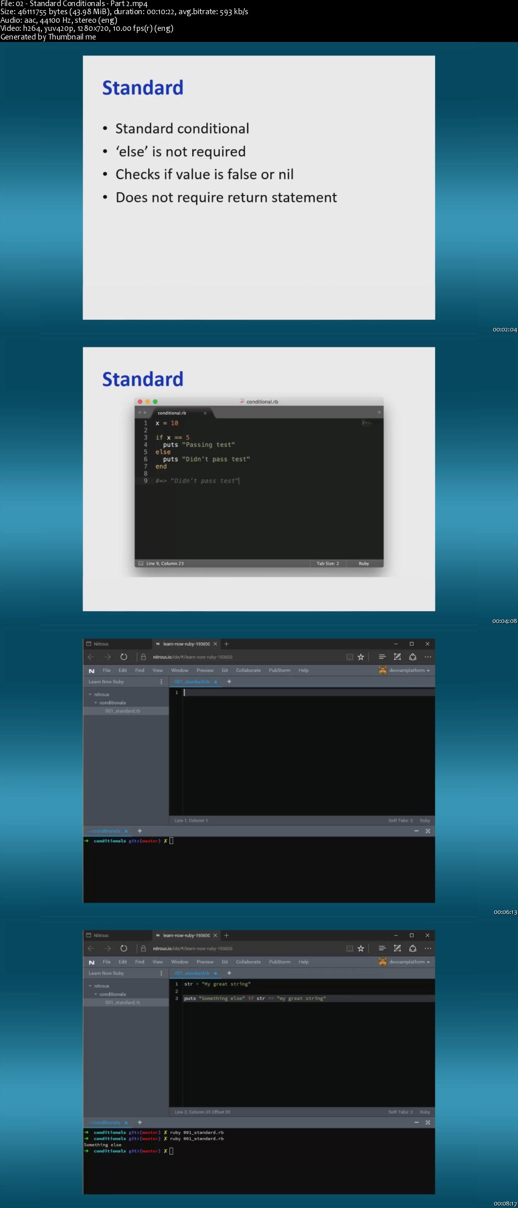Viewport: 518px width, 1208px height.
Task: Collapse the nitrous folder in the empty-editor frame
Action: click(90, 694)
